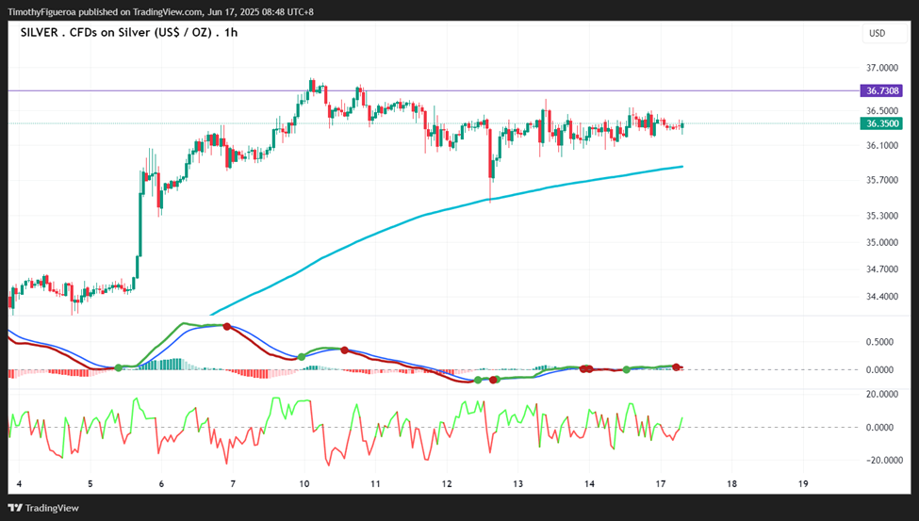Click the 0.5000 MACD scale label
Image resolution: width=919 pixels, height=521 pixels.
(879, 342)
